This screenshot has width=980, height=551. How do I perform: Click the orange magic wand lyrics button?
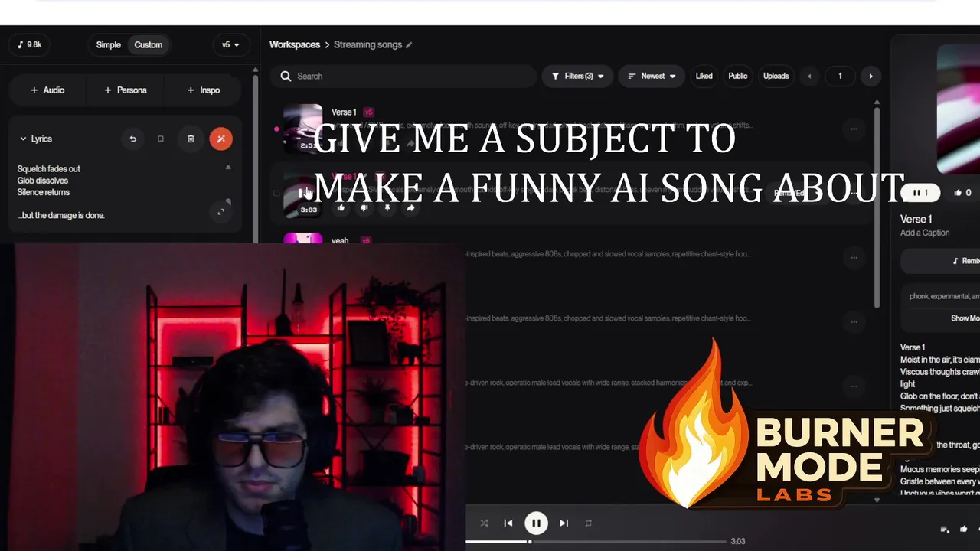click(220, 139)
